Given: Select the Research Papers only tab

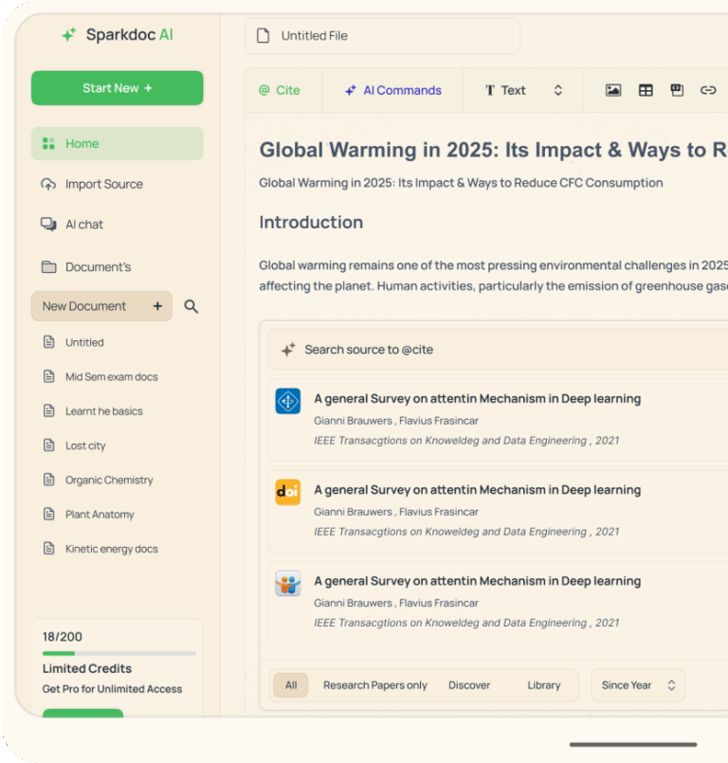Looking at the screenshot, I should pyautogui.click(x=375, y=685).
